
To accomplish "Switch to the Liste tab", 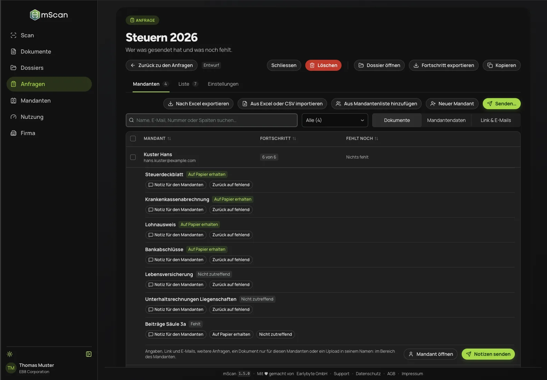I will pos(188,84).
